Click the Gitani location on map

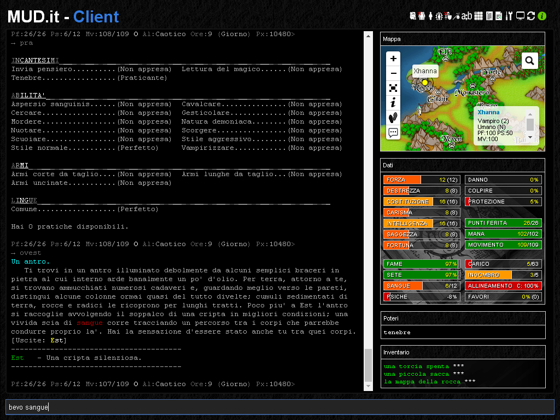coord(437,99)
